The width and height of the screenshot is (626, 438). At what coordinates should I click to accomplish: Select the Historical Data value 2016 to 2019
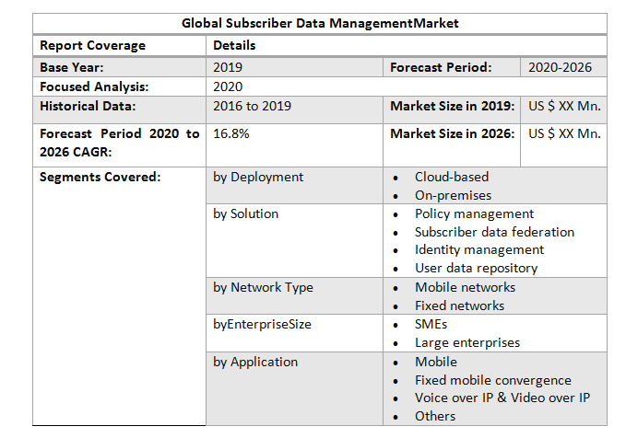click(252, 106)
